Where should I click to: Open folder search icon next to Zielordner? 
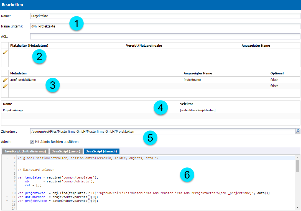[x=298, y=131]
